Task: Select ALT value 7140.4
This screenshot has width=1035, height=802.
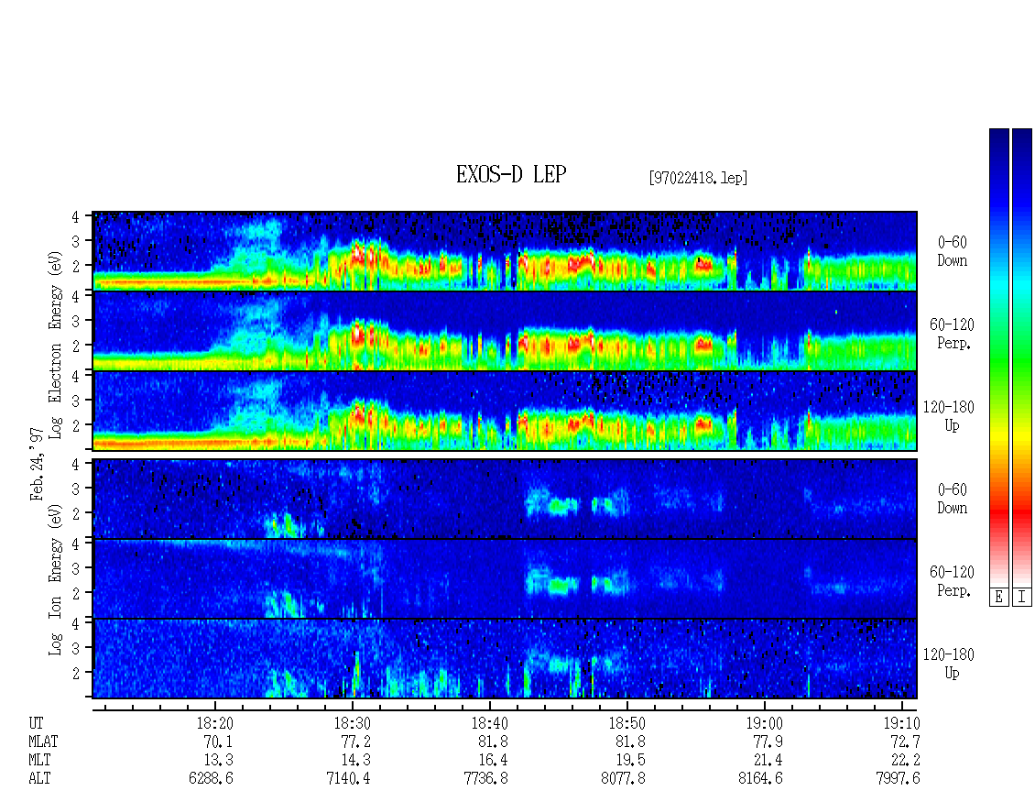Action: pyautogui.click(x=349, y=778)
